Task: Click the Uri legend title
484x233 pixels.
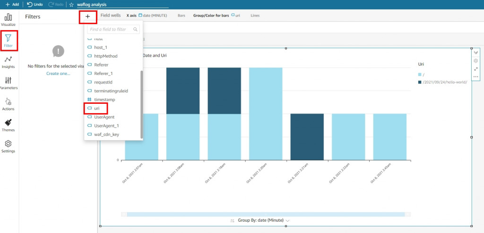Action: pyautogui.click(x=420, y=64)
